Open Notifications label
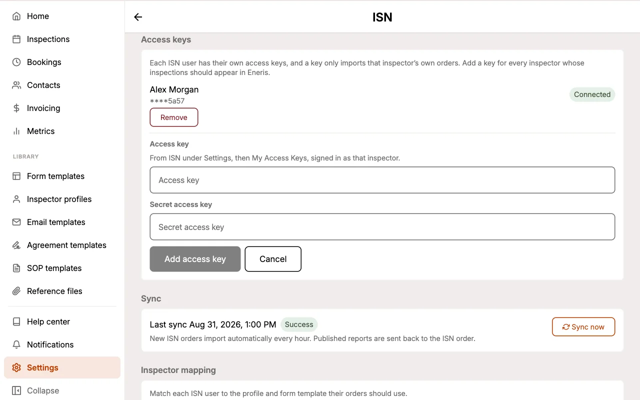Screen dimensions: 640x400 pyautogui.click(x=50, y=344)
